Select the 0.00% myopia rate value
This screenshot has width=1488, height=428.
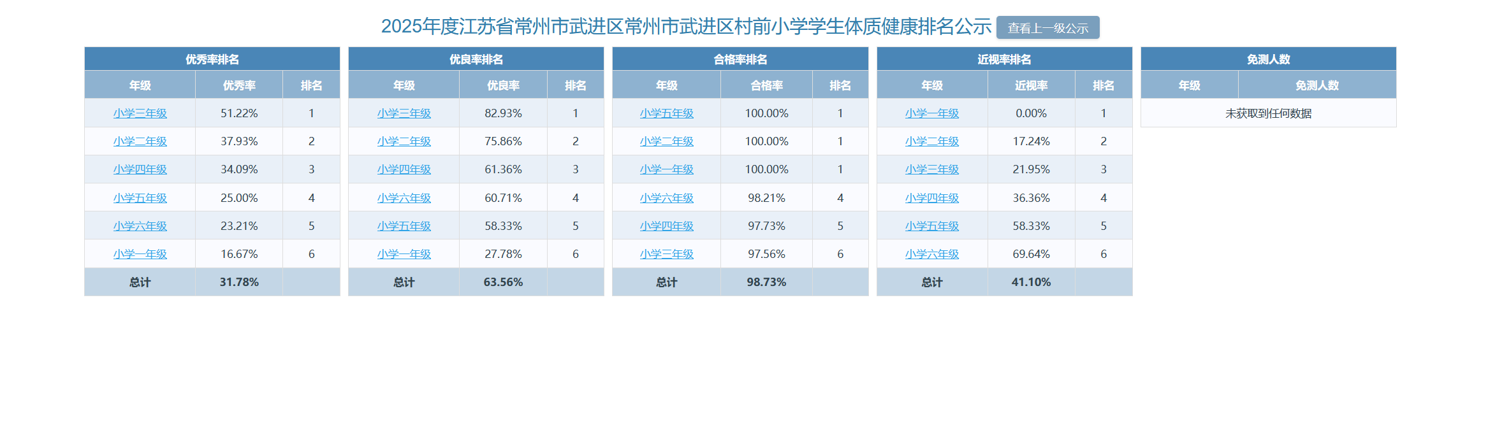[x=1031, y=113]
